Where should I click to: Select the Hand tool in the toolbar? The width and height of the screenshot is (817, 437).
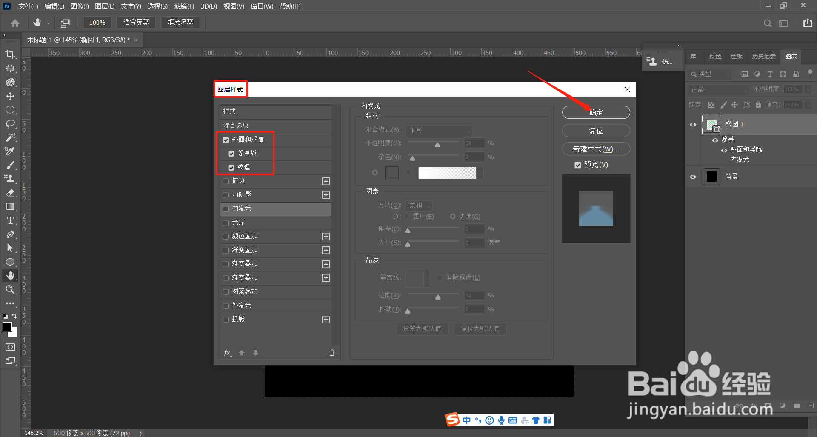tap(10, 276)
